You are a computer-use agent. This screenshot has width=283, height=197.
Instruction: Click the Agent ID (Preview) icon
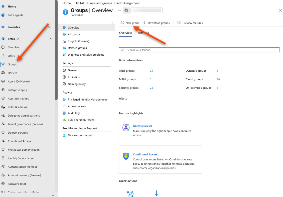tap(3, 81)
